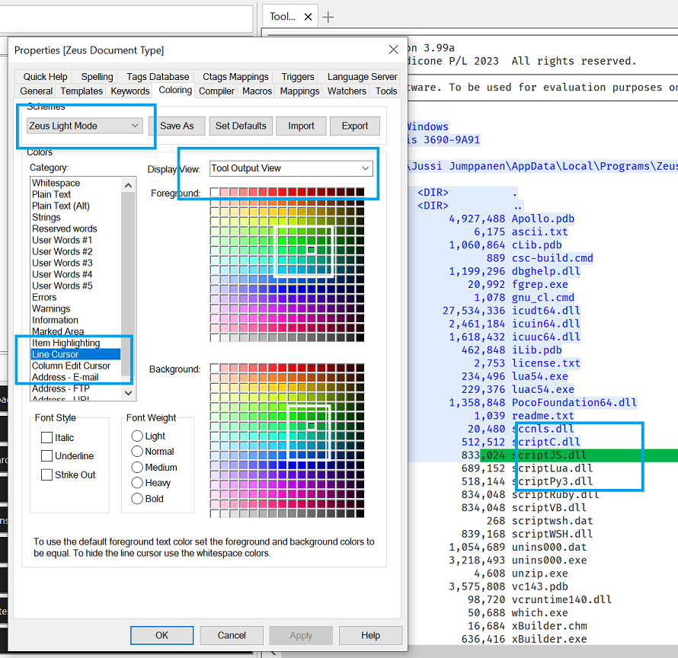Screen dimensions: 678x658
Task: Click the Set Defaults button
Action: [x=241, y=126]
